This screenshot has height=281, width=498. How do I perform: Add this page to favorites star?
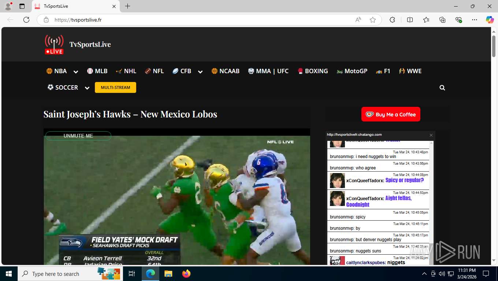click(373, 20)
